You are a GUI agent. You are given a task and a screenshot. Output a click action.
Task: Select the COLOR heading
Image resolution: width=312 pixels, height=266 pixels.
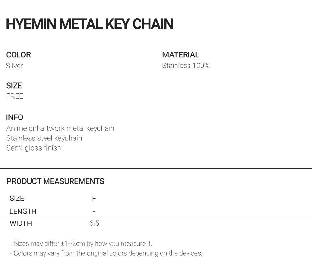[x=19, y=55]
